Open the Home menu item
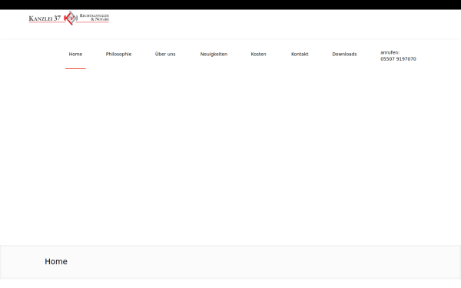The height and width of the screenshot is (288, 461). tap(75, 54)
